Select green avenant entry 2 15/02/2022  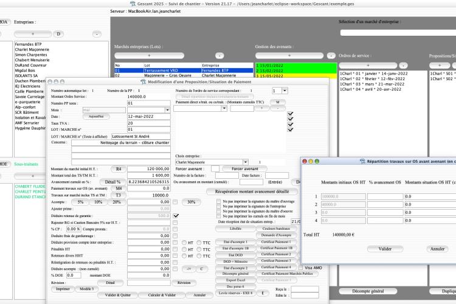[x=296, y=71]
